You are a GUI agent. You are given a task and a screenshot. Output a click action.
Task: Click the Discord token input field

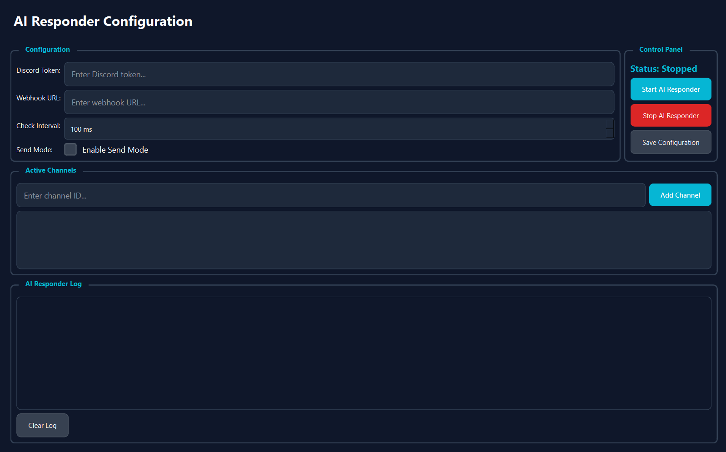coord(339,75)
